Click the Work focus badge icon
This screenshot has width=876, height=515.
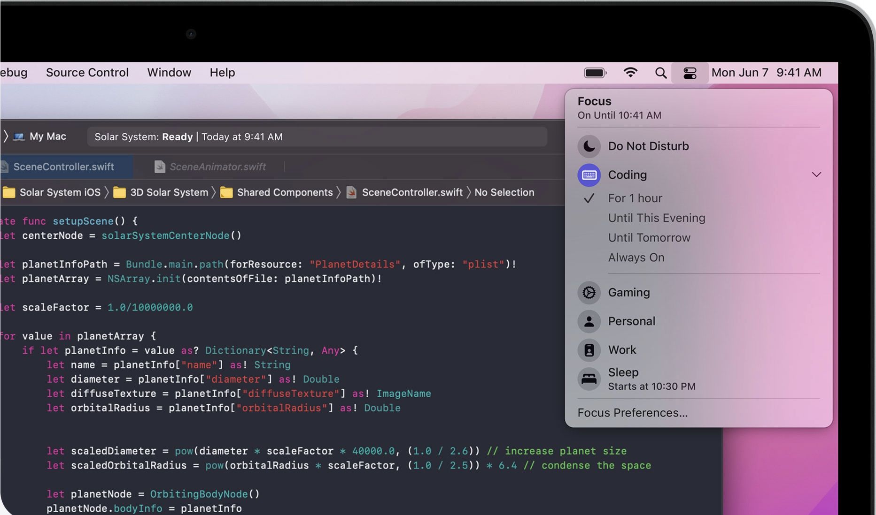tap(589, 350)
